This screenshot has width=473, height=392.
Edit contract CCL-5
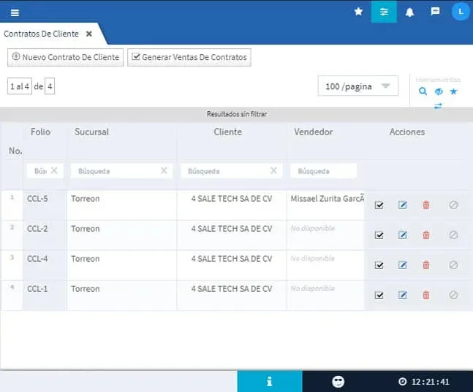click(403, 206)
